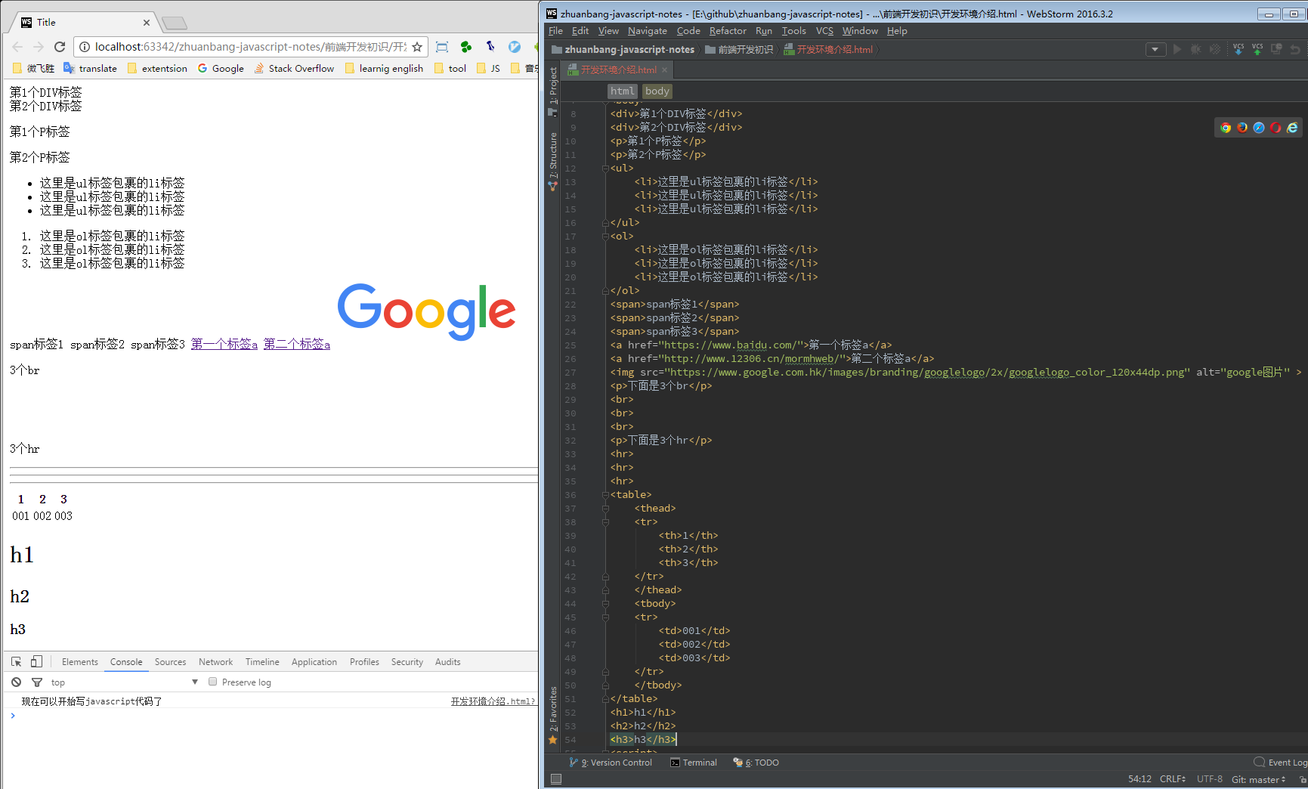Open the Git: master branch selector
This screenshot has height=789, width=1308.
[x=1258, y=779]
